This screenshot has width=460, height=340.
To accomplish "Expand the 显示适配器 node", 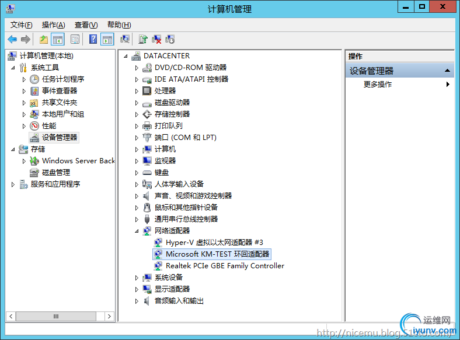I will (x=137, y=290).
